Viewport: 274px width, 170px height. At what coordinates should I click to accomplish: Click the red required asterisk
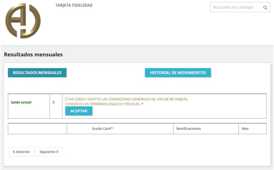[x=142, y=104]
